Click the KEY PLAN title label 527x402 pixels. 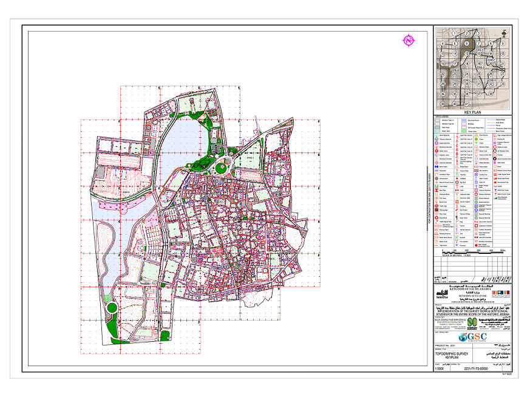point(472,113)
